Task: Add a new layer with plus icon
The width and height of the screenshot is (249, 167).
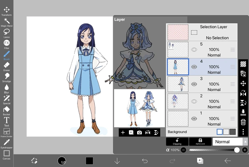Action: tap(123, 132)
